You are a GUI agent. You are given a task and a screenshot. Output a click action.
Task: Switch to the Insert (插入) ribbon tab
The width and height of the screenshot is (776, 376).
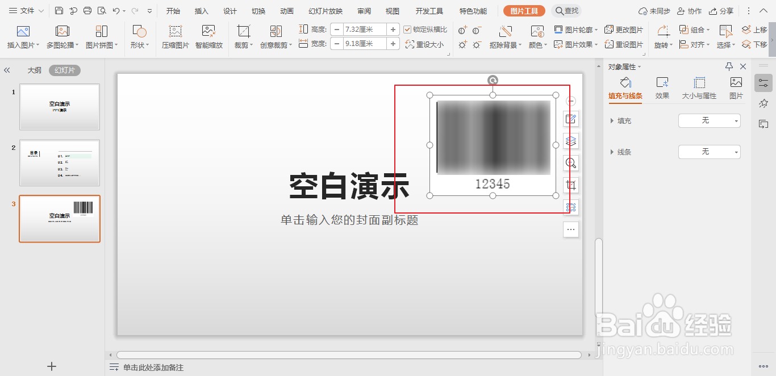coord(202,11)
